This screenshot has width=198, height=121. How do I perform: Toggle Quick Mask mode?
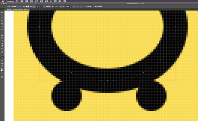click(x=2, y=74)
